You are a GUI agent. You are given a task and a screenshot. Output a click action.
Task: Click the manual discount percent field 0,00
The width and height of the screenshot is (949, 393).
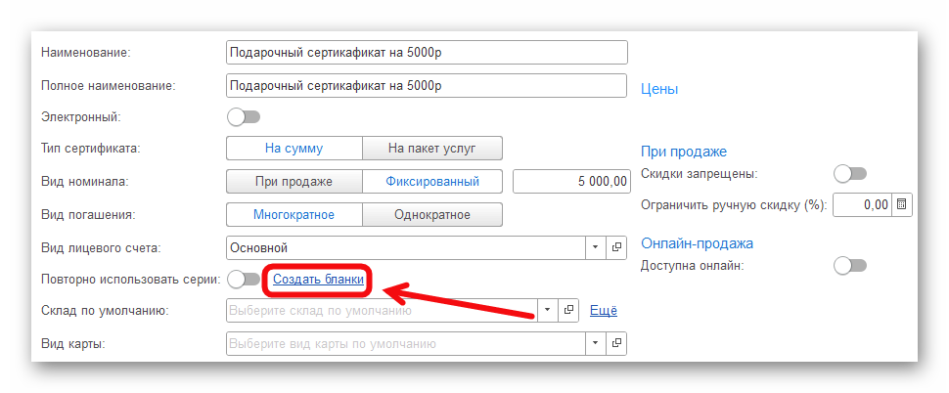(862, 205)
